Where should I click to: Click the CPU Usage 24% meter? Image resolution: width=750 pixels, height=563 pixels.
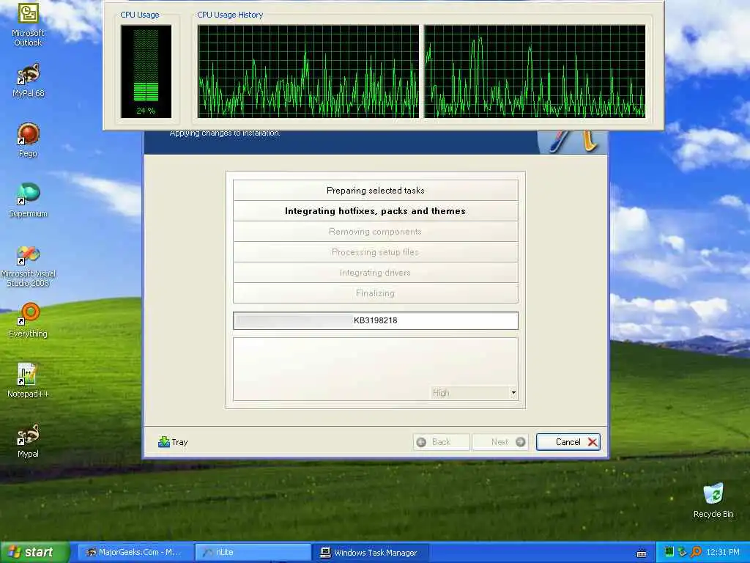[x=146, y=71]
